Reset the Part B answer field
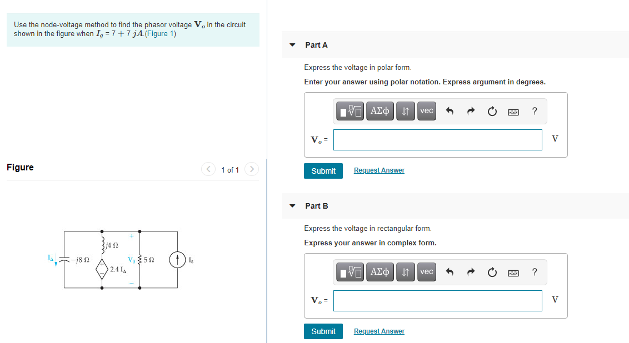This screenshot has height=343, width=629. tap(492, 272)
